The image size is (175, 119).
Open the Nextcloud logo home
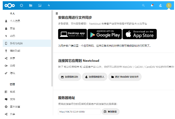click(x=10, y=5)
